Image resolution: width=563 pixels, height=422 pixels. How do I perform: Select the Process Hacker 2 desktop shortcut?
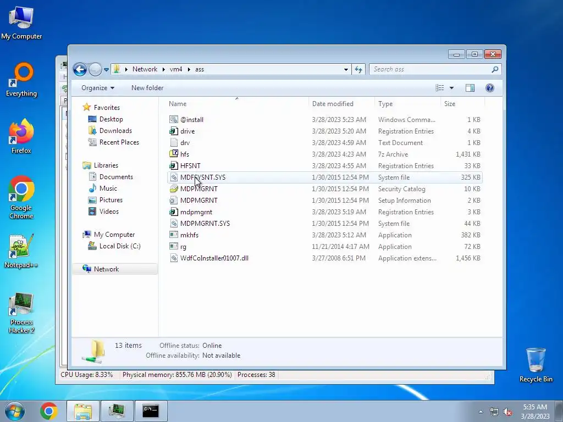(x=21, y=313)
